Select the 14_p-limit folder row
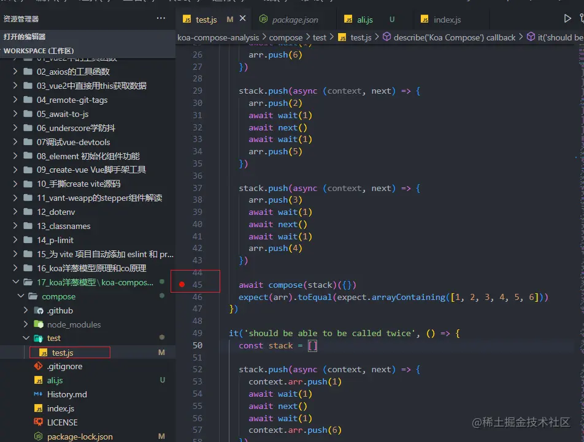Viewport: 584px width, 442px height. [88, 240]
